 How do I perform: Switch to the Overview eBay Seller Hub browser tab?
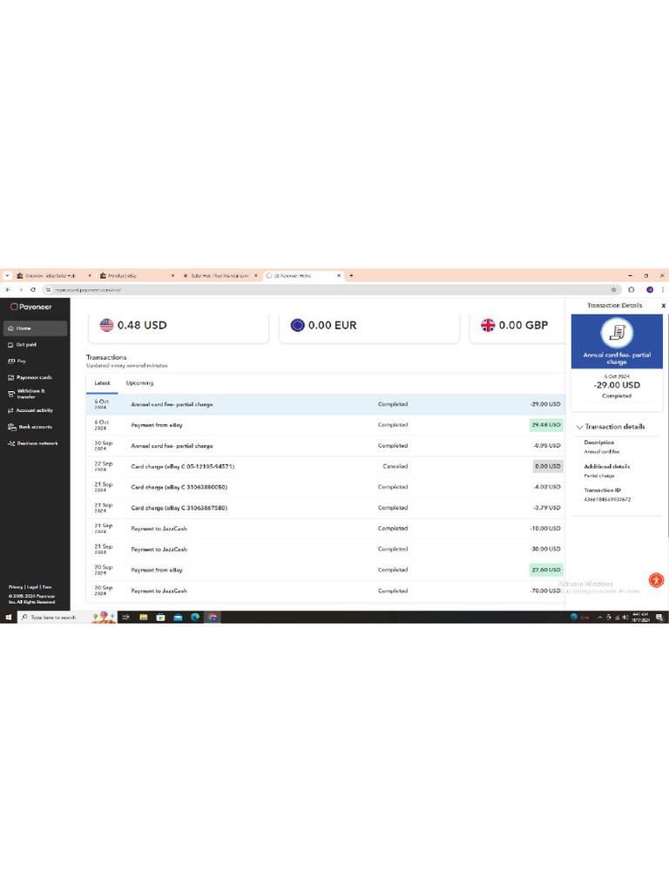point(53,275)
